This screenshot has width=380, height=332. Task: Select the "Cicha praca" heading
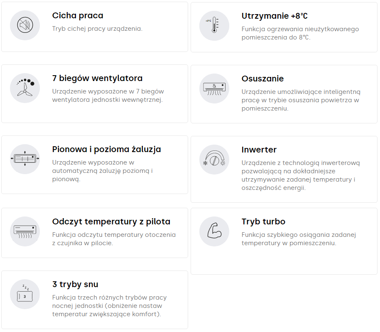(78, 16)
